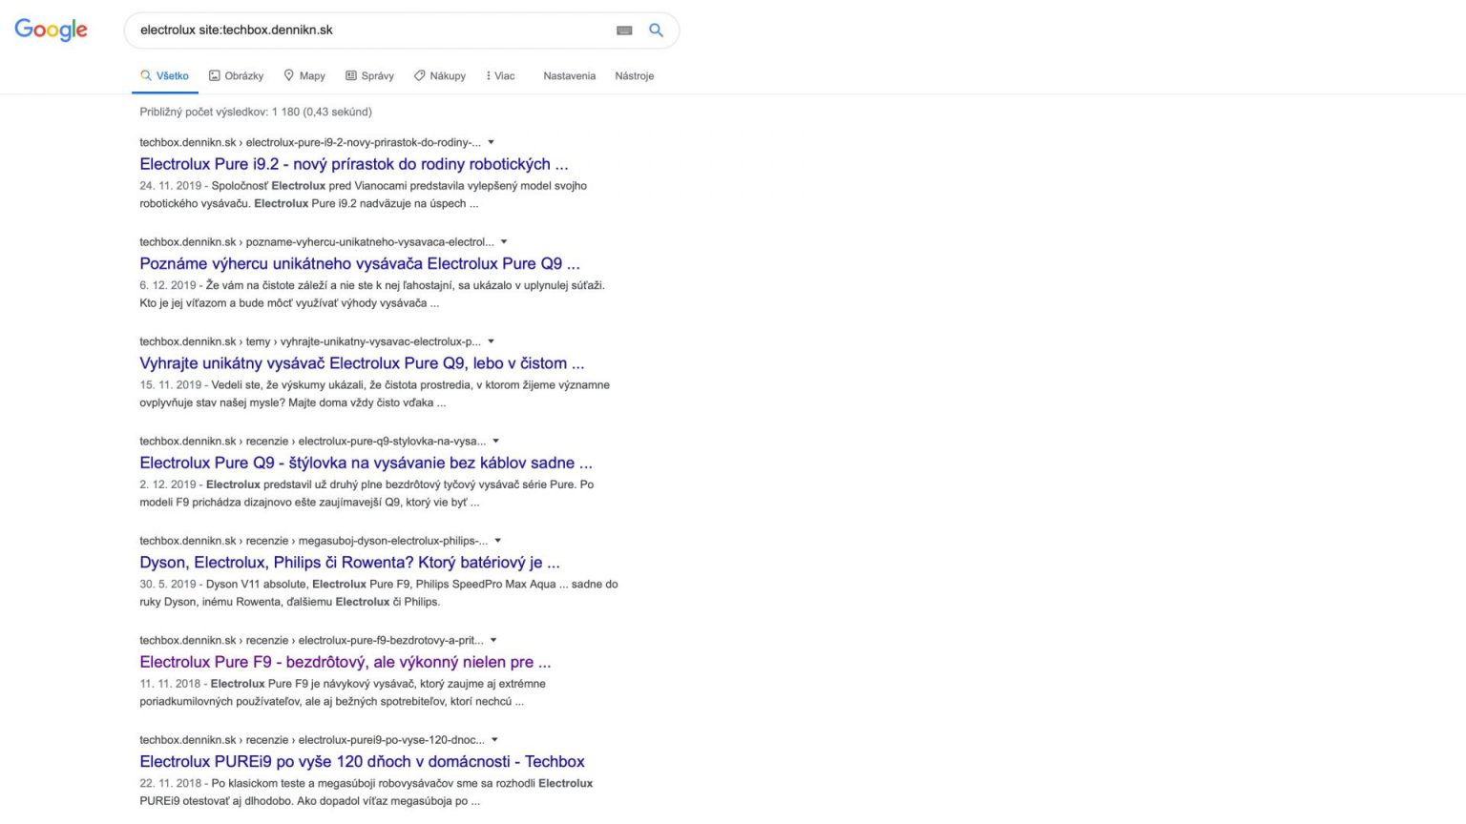The height and width of the screenshot is (824, 1466).
Task: Open Nastavenia settings menu
Action: [x=569, y=75]
